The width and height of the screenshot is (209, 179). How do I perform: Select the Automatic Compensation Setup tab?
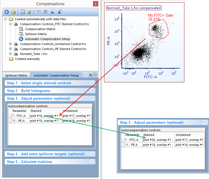pos(56,75)
